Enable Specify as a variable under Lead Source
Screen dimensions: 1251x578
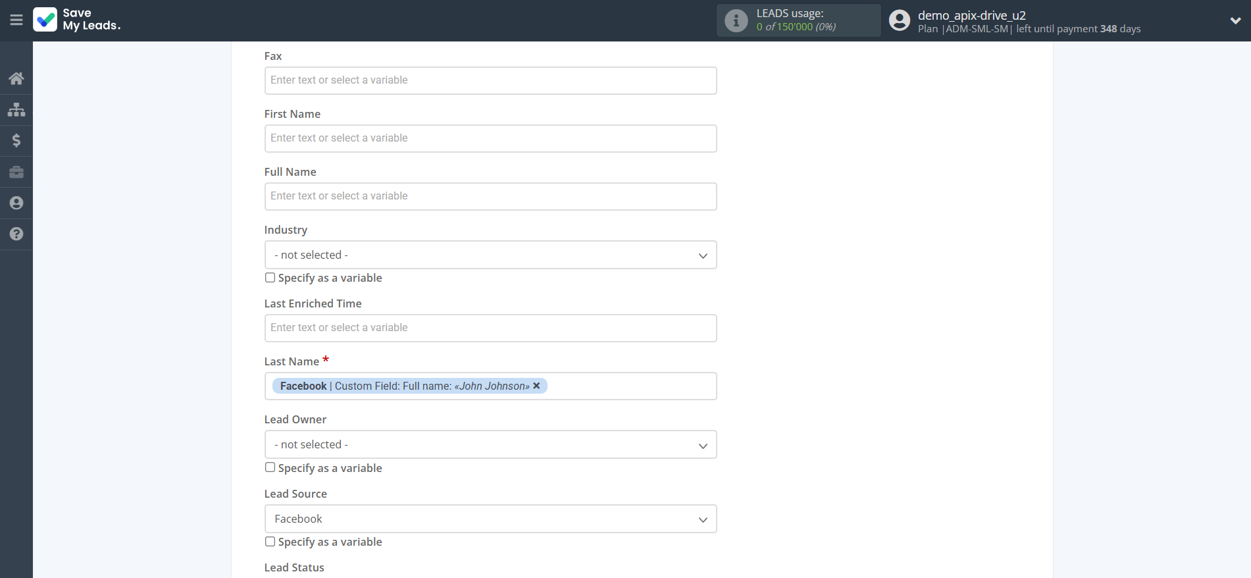point(270,541)
